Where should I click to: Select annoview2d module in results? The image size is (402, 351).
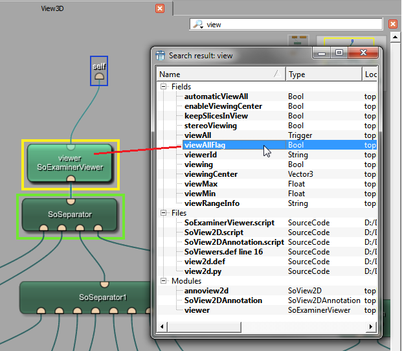pyautogui.click(x=206, y=291)
